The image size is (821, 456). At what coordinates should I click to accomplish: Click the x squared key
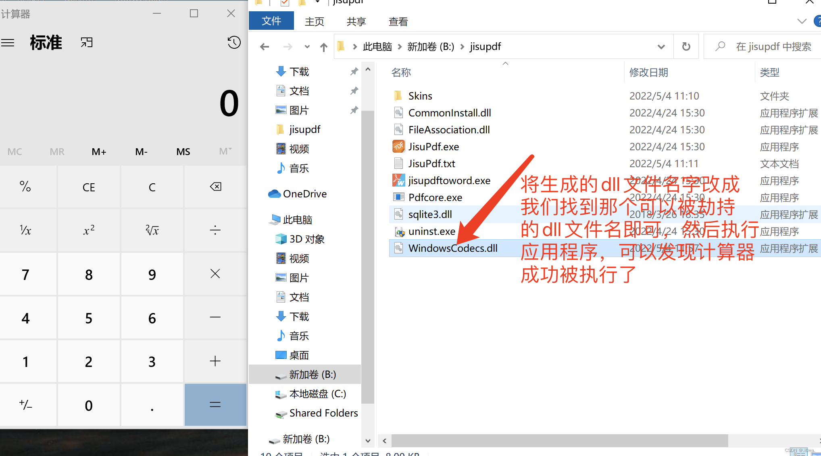click(89, 230)
